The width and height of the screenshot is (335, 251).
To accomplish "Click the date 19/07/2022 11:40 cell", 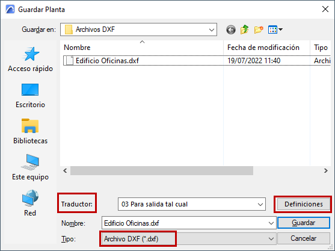I will pyautogui.click(x=254, y=61).
